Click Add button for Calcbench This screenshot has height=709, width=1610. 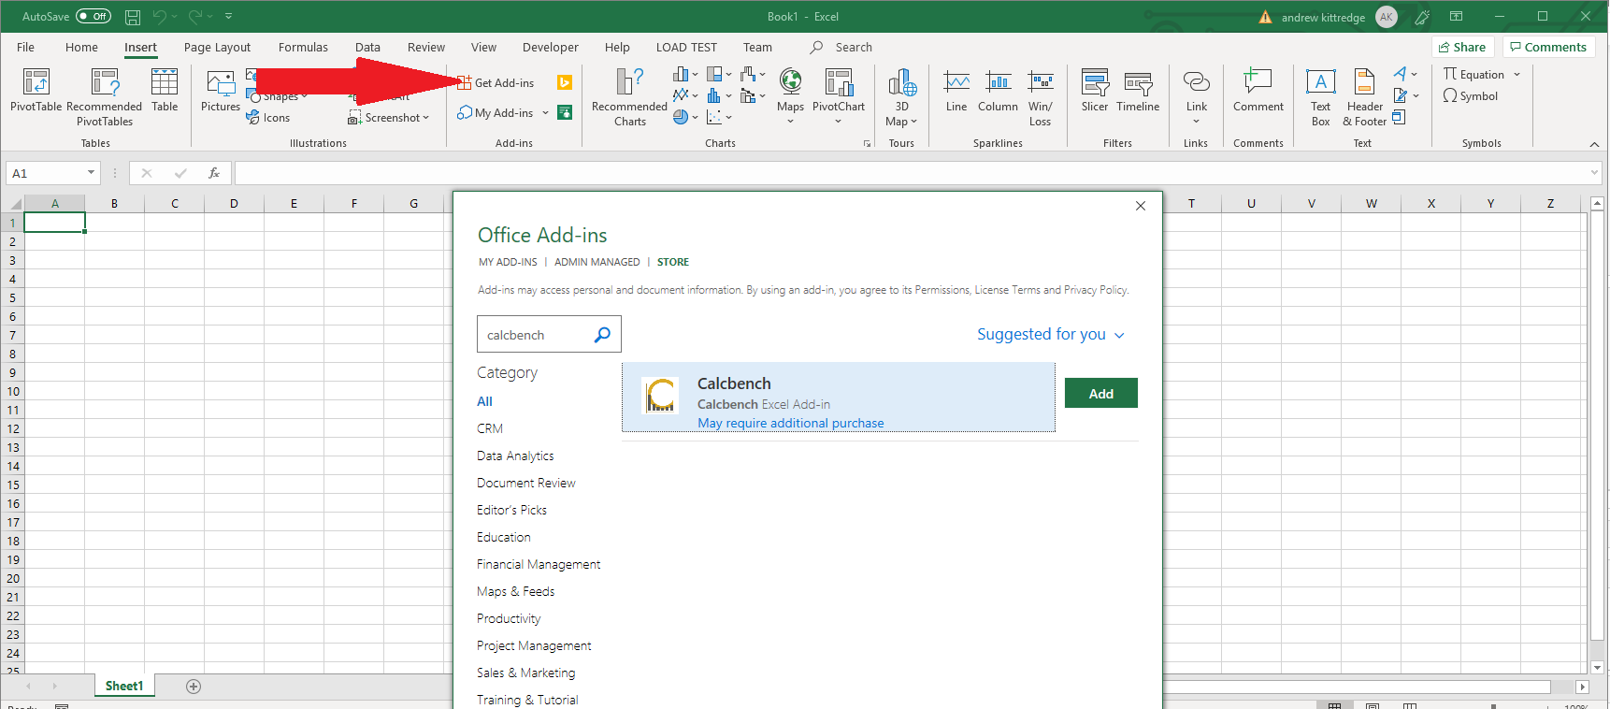pos(1100,394)
